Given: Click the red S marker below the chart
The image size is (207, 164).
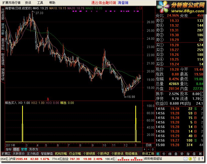Looking at the screenshot, I should tap(48, 99).
